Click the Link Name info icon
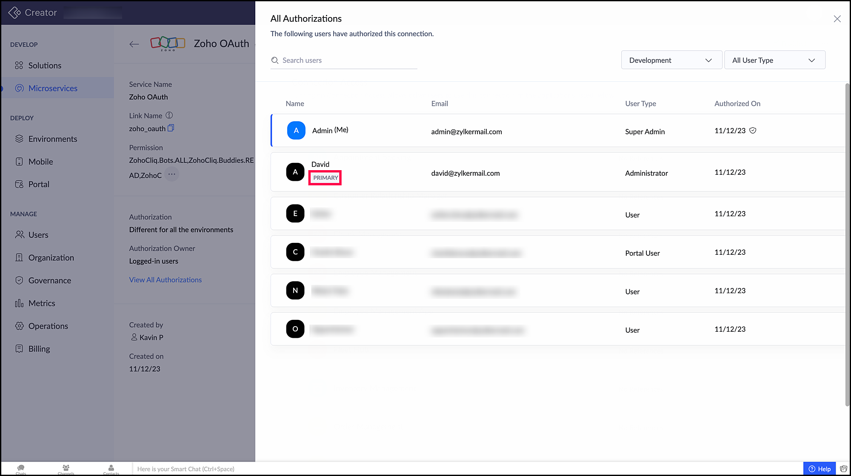Viewport: 851px width, 476px height. (169, 115)
